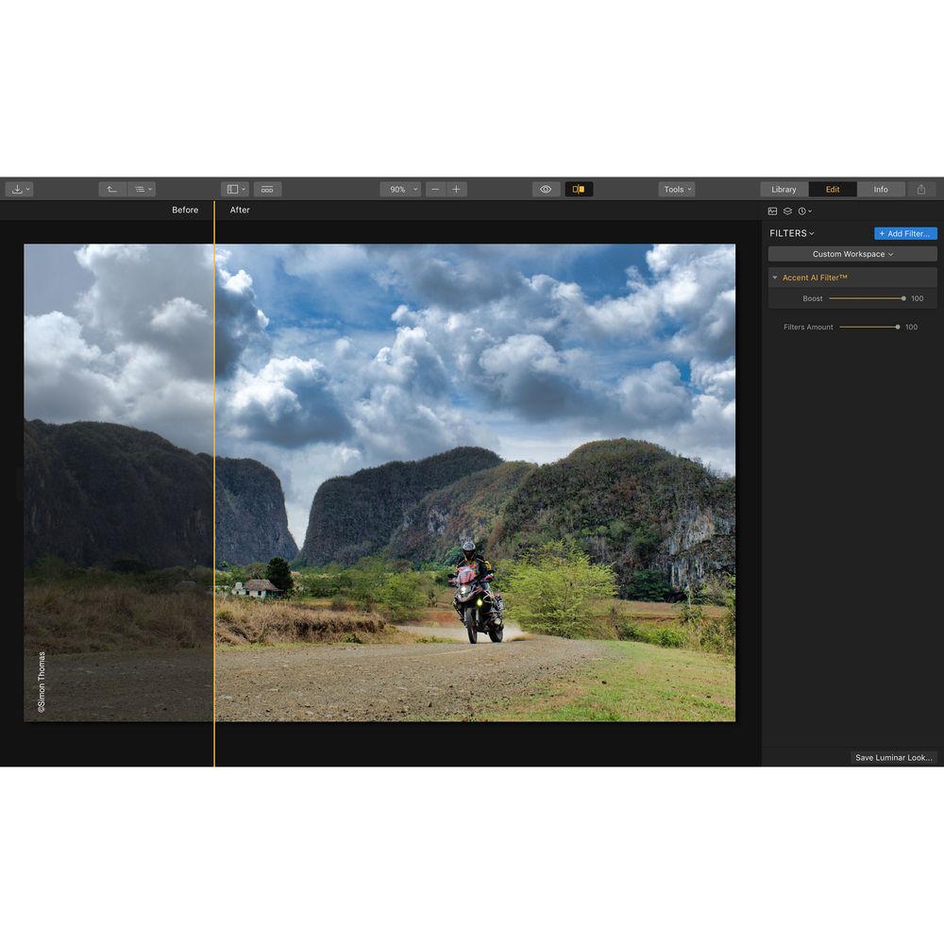Toggle the clock history icon dropdown
This screenshot has width=944, height=944.
[x=801, y=211]
